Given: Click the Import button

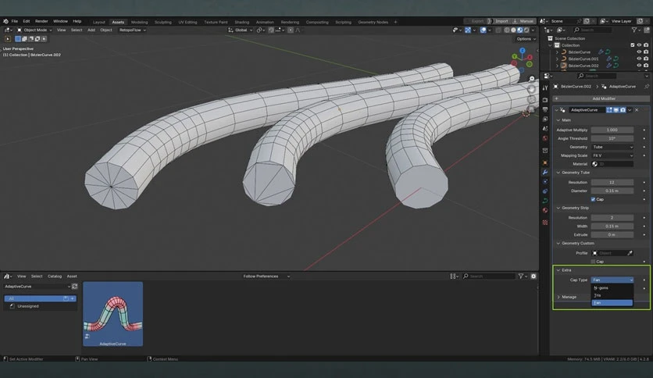Looking at the screenshot, I should click(x=501, y=21).
